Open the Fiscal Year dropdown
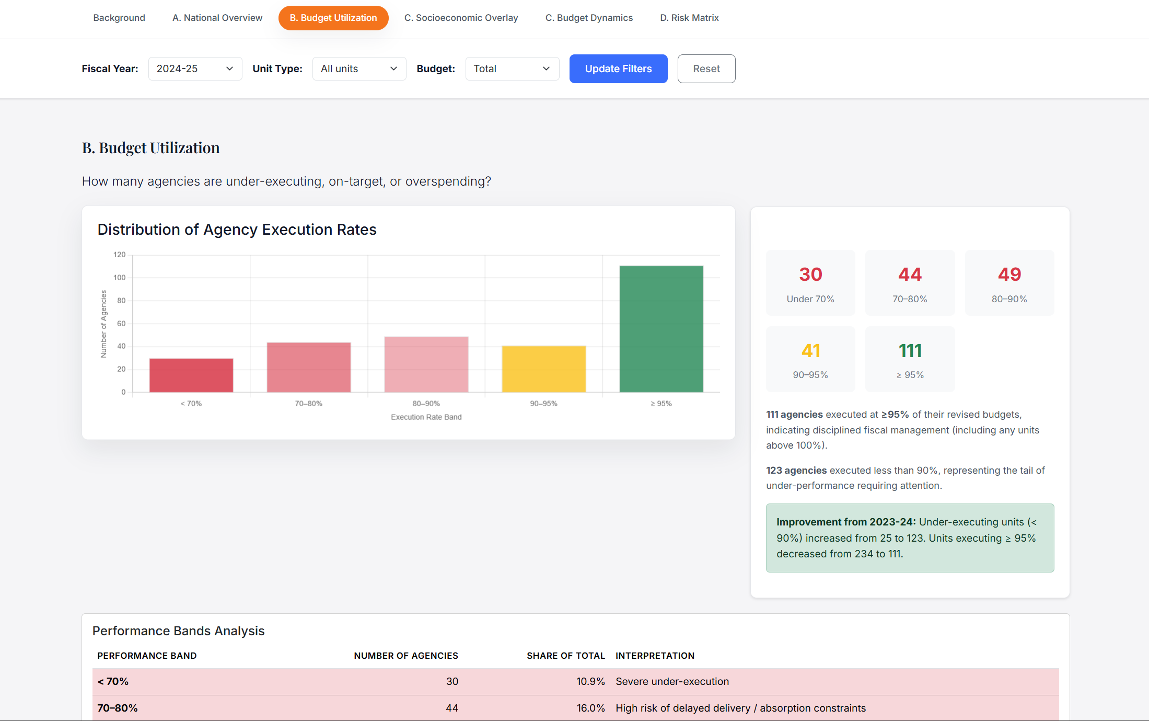 click(x=195, y=68)
